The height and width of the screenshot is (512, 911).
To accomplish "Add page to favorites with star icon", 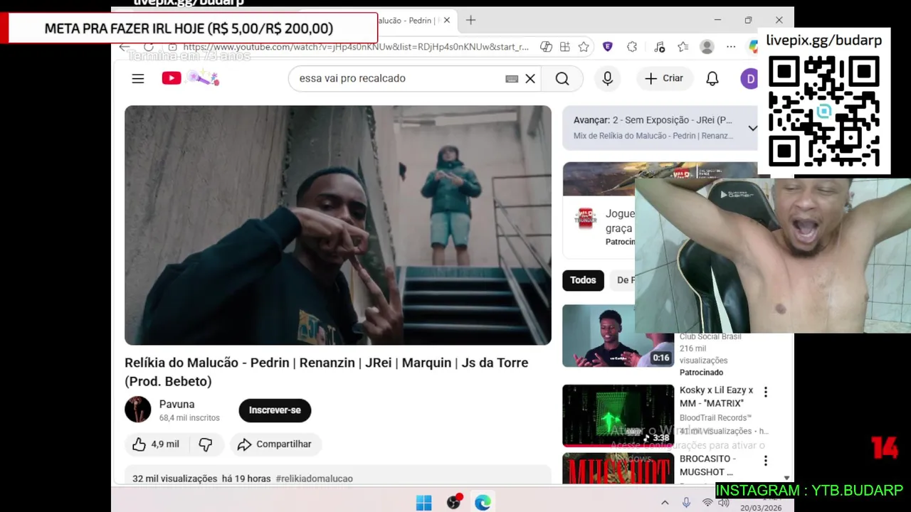I will click(584, 47).
